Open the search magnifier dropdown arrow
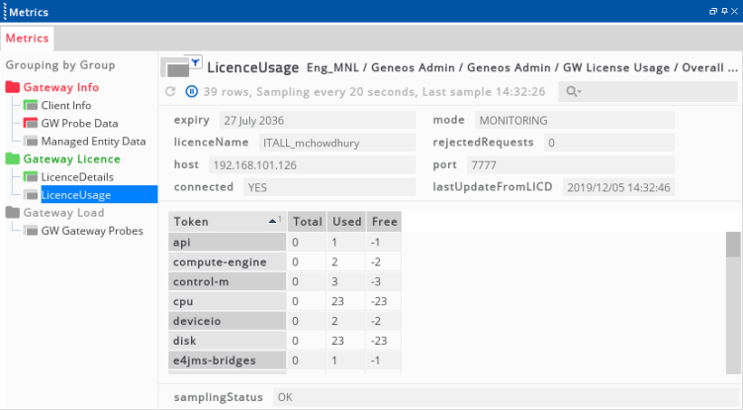Screen dimensions: 743x410 coord(579,92)
